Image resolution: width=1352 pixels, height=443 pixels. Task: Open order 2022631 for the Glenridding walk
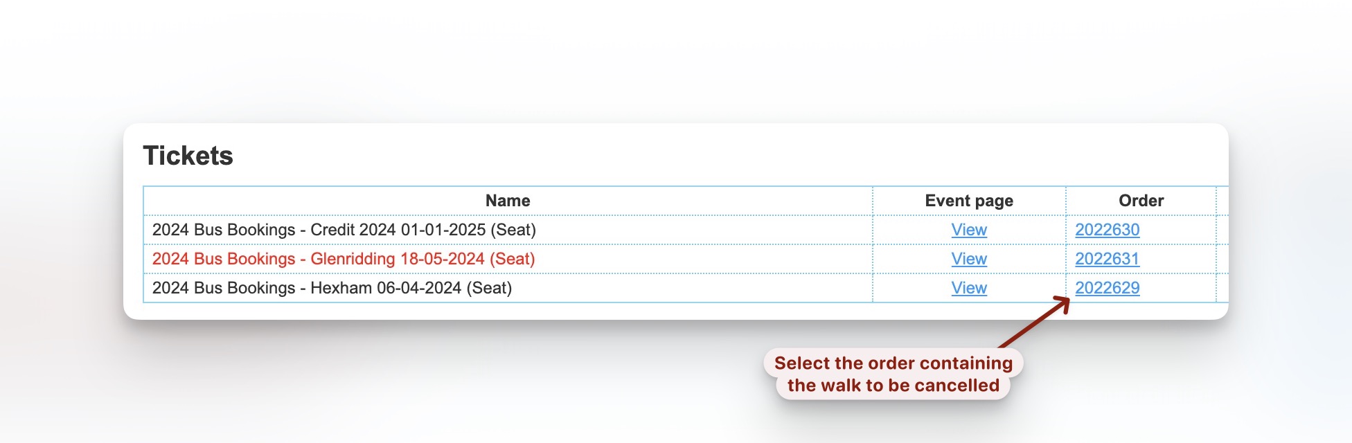1108,258
